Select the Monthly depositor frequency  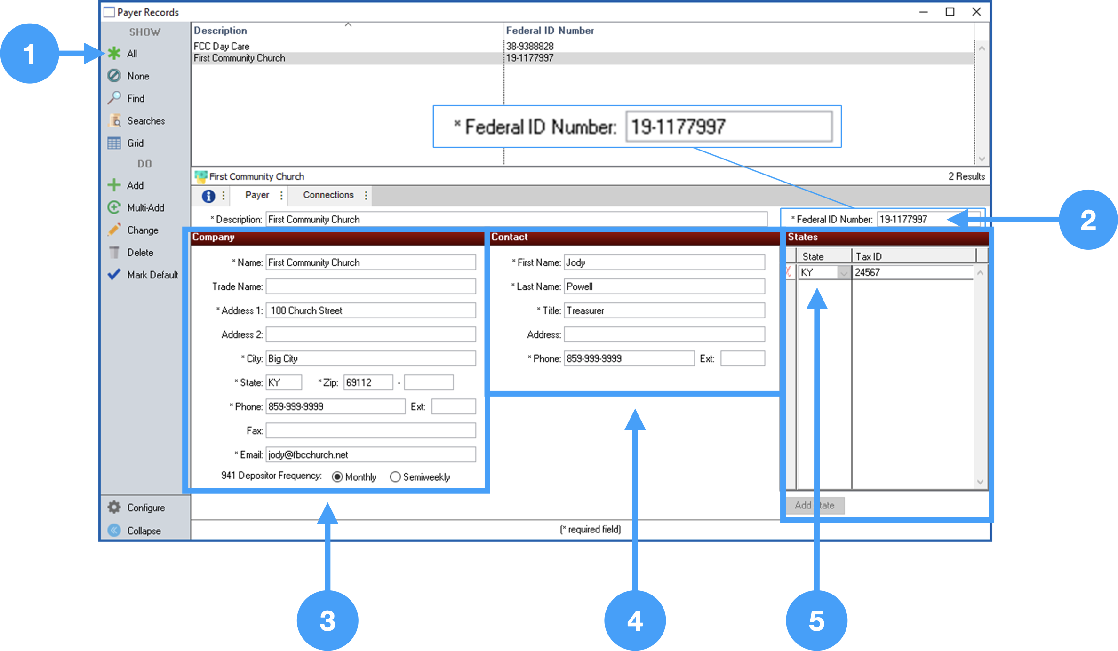coord(337,476)
